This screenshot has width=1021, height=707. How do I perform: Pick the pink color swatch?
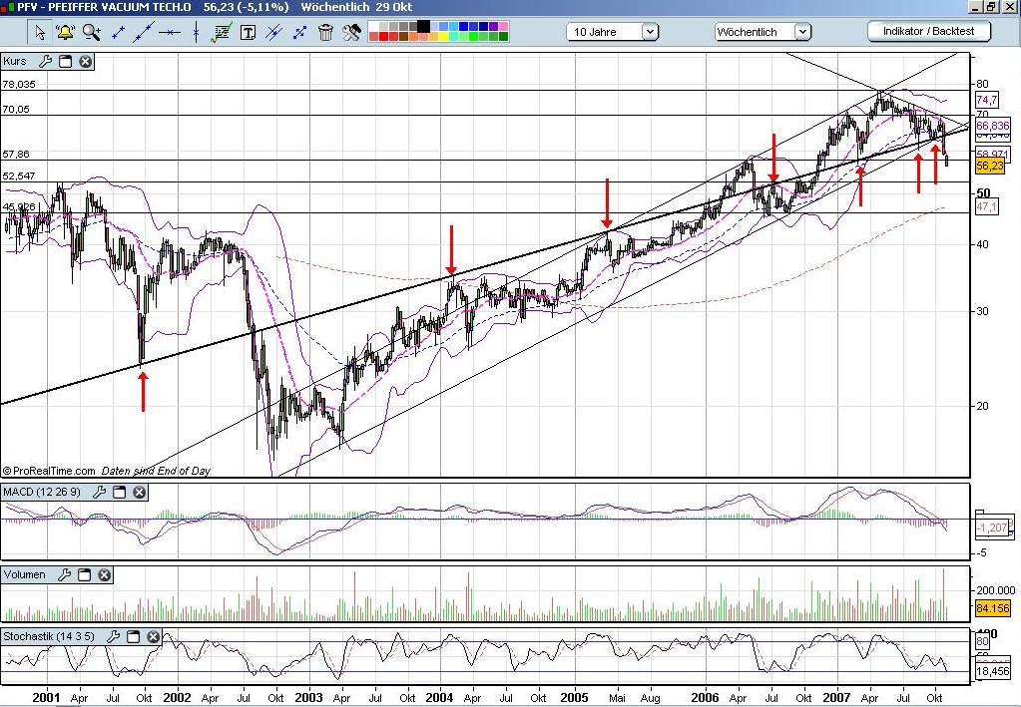pyautogui.click(x=503, y=27)
